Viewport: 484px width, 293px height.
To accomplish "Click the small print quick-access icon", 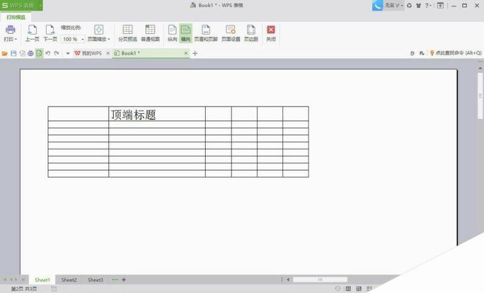I will click(31, 53).
